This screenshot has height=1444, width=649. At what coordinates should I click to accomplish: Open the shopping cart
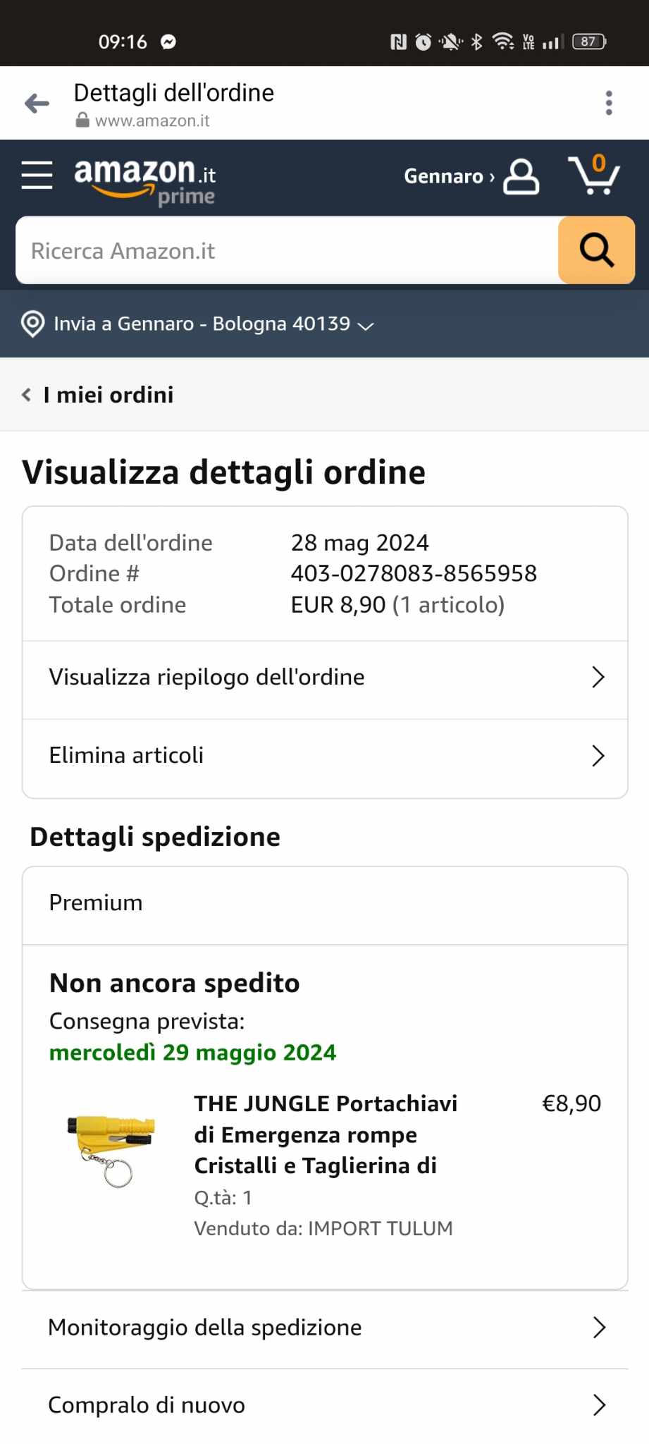593,175
